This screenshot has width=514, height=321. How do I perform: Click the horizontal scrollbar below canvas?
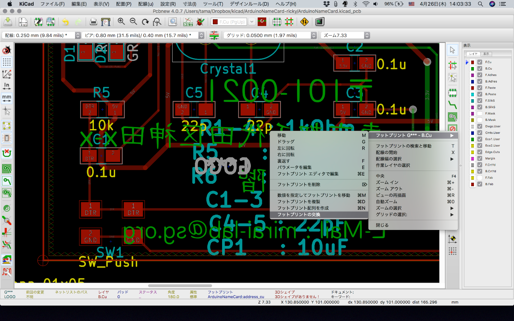(180, 286)
